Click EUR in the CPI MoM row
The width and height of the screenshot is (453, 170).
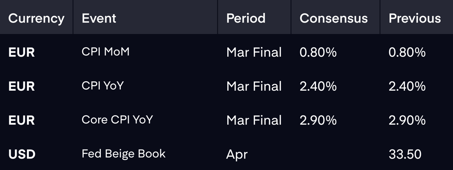(x=22, y=52)
